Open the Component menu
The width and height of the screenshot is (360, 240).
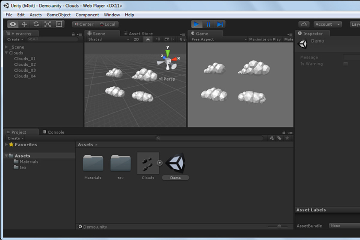click(87, 15)
